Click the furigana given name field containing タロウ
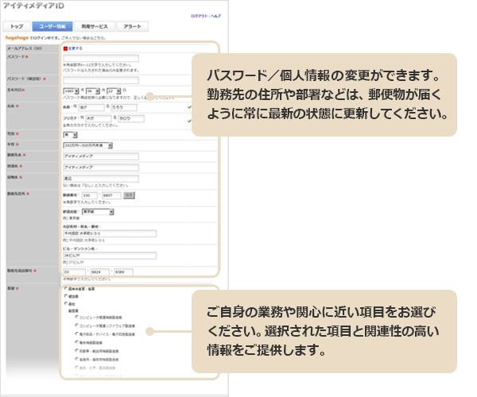 [x=131, y=118]
